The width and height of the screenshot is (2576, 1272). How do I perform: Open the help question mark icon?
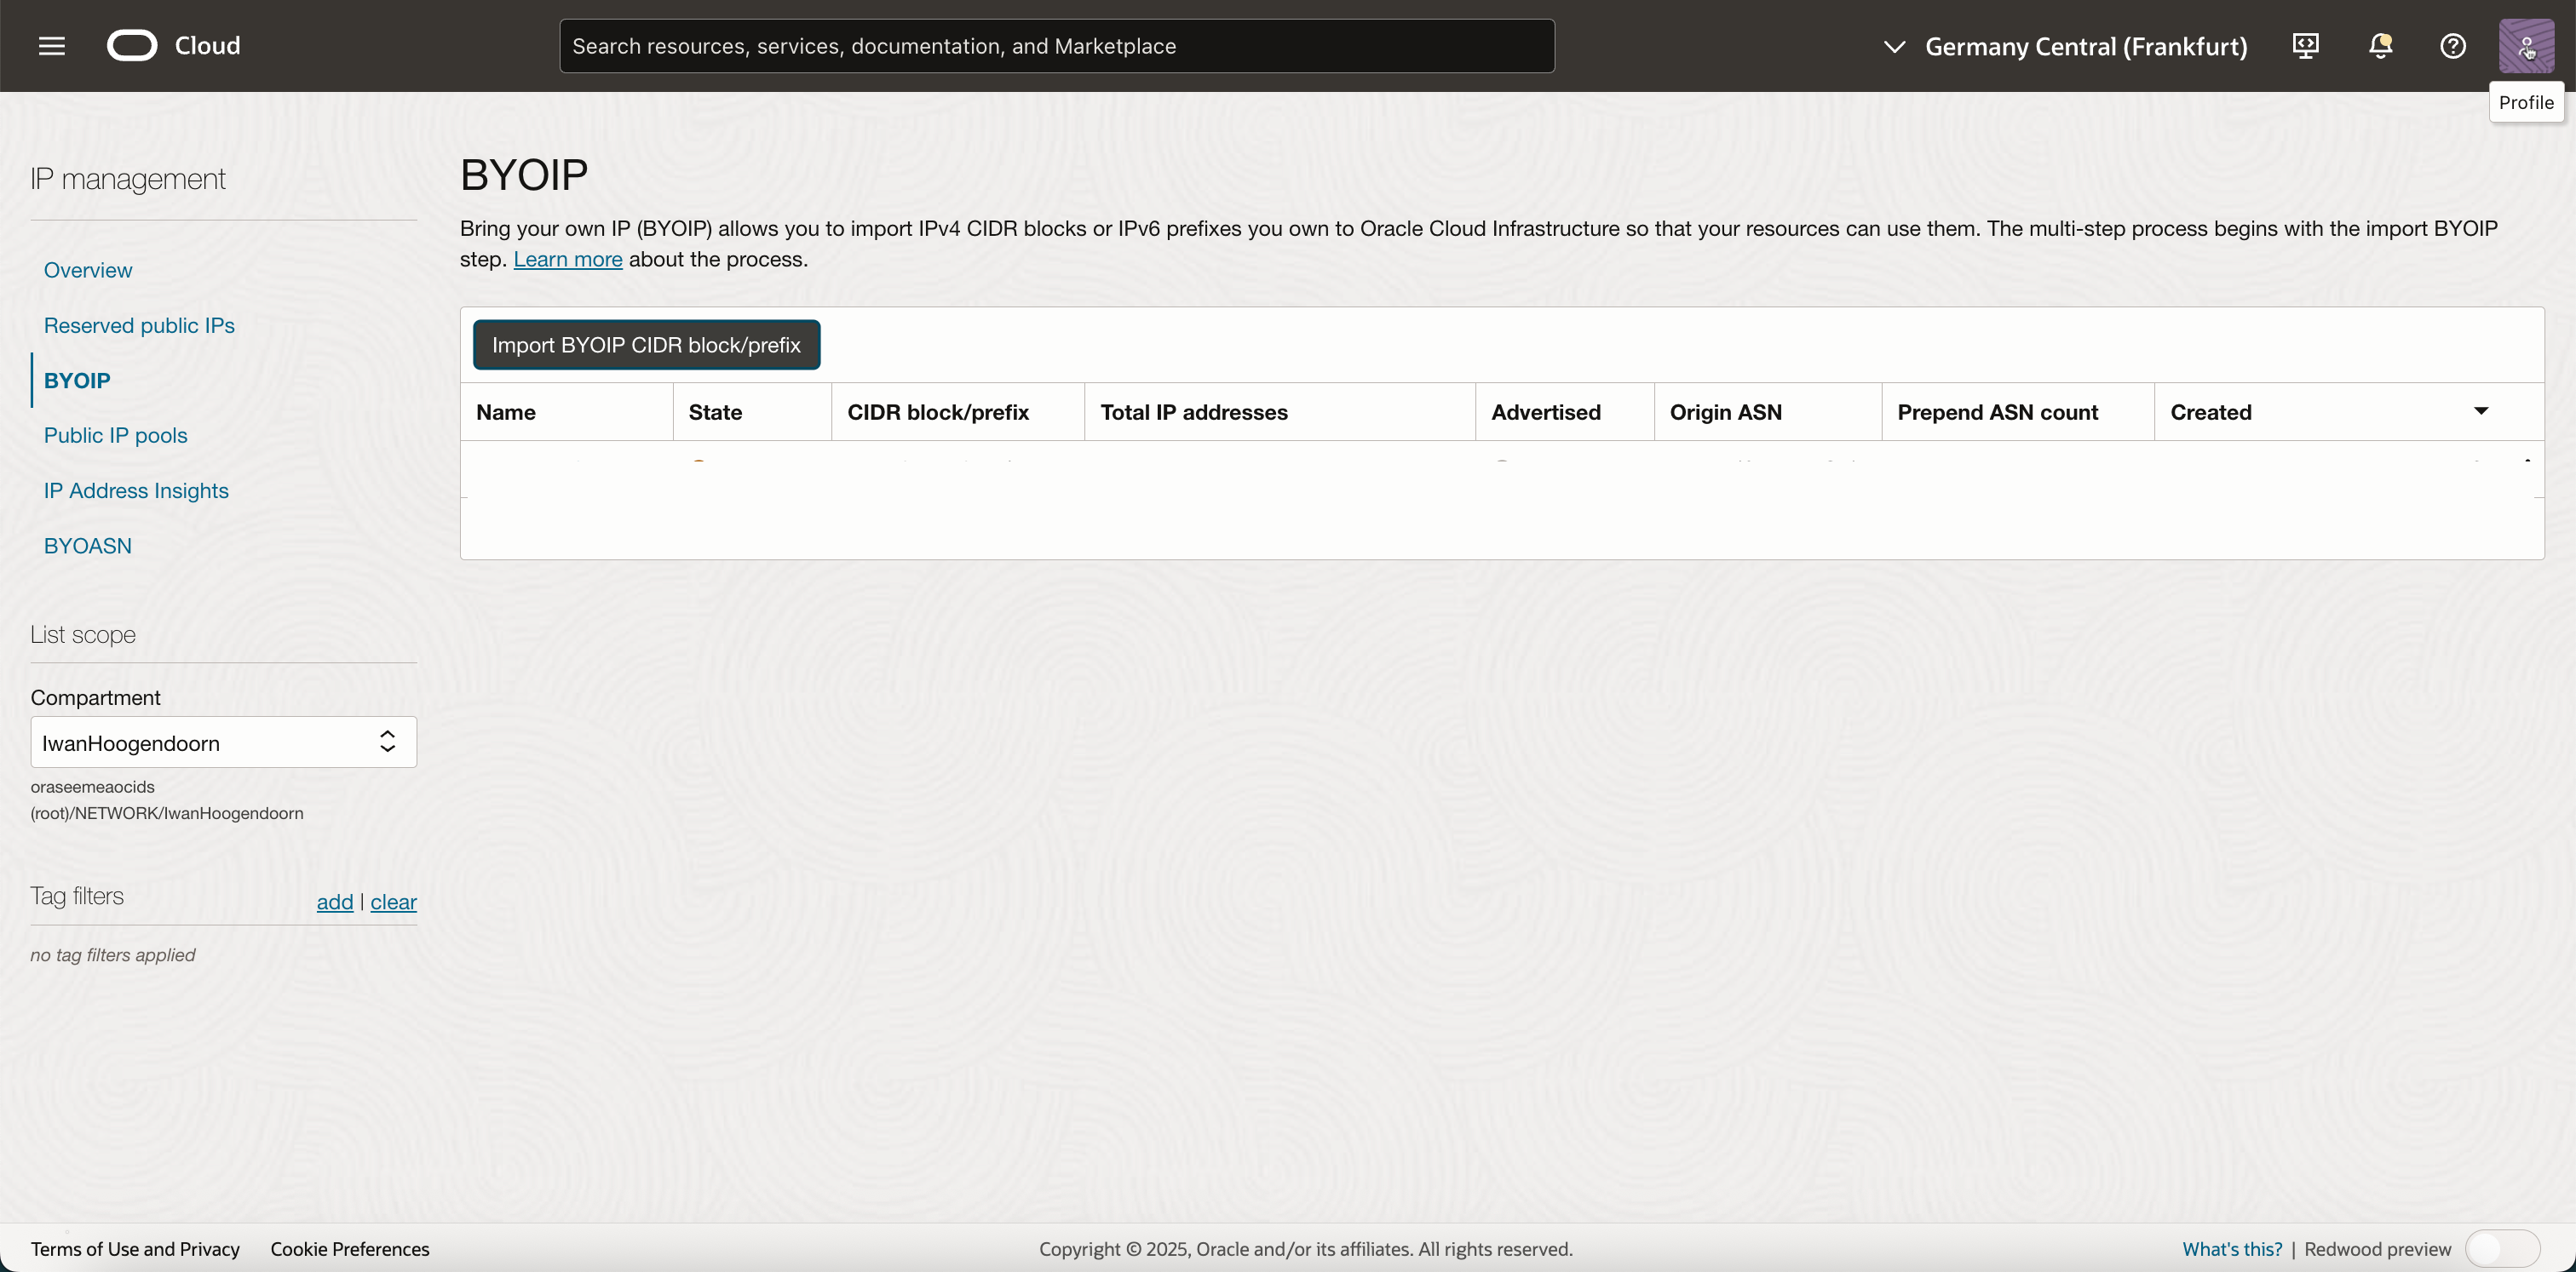click(2453, 46)
